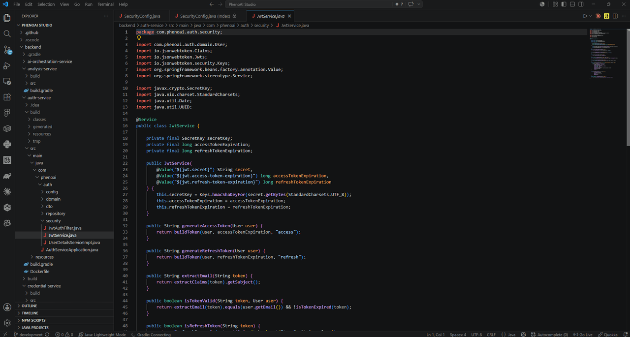Open the Manage gear menu
Screen dimensions: 630x337
coord(7,323)
